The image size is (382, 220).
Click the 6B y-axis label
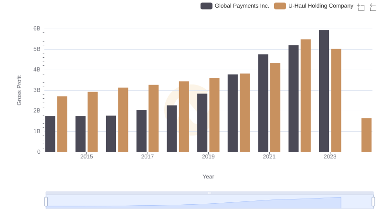[x=37, y=29]
